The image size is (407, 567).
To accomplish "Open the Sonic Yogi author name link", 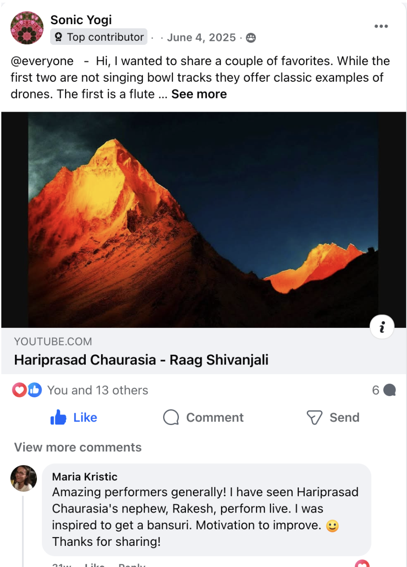I will pos(81,20).
